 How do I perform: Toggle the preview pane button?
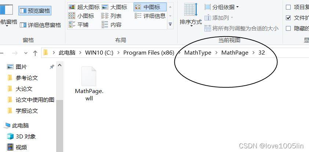35,11
